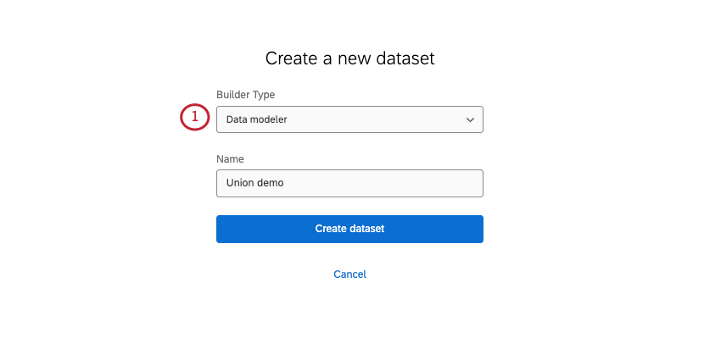Click the blue 'Cancel' text below the button
The image size is (721, 360).
click(x=349, y=274)
